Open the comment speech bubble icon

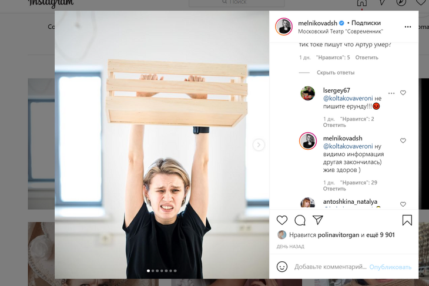pos(300,220)
